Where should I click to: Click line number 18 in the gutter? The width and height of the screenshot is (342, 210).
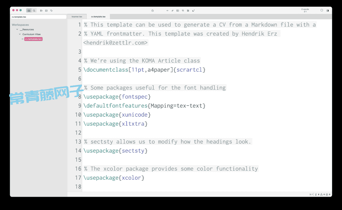[78, 187]
